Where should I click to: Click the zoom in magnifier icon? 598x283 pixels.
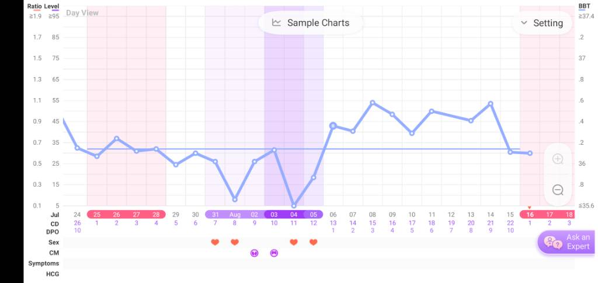pyautogui.click(x=558, y=159)
